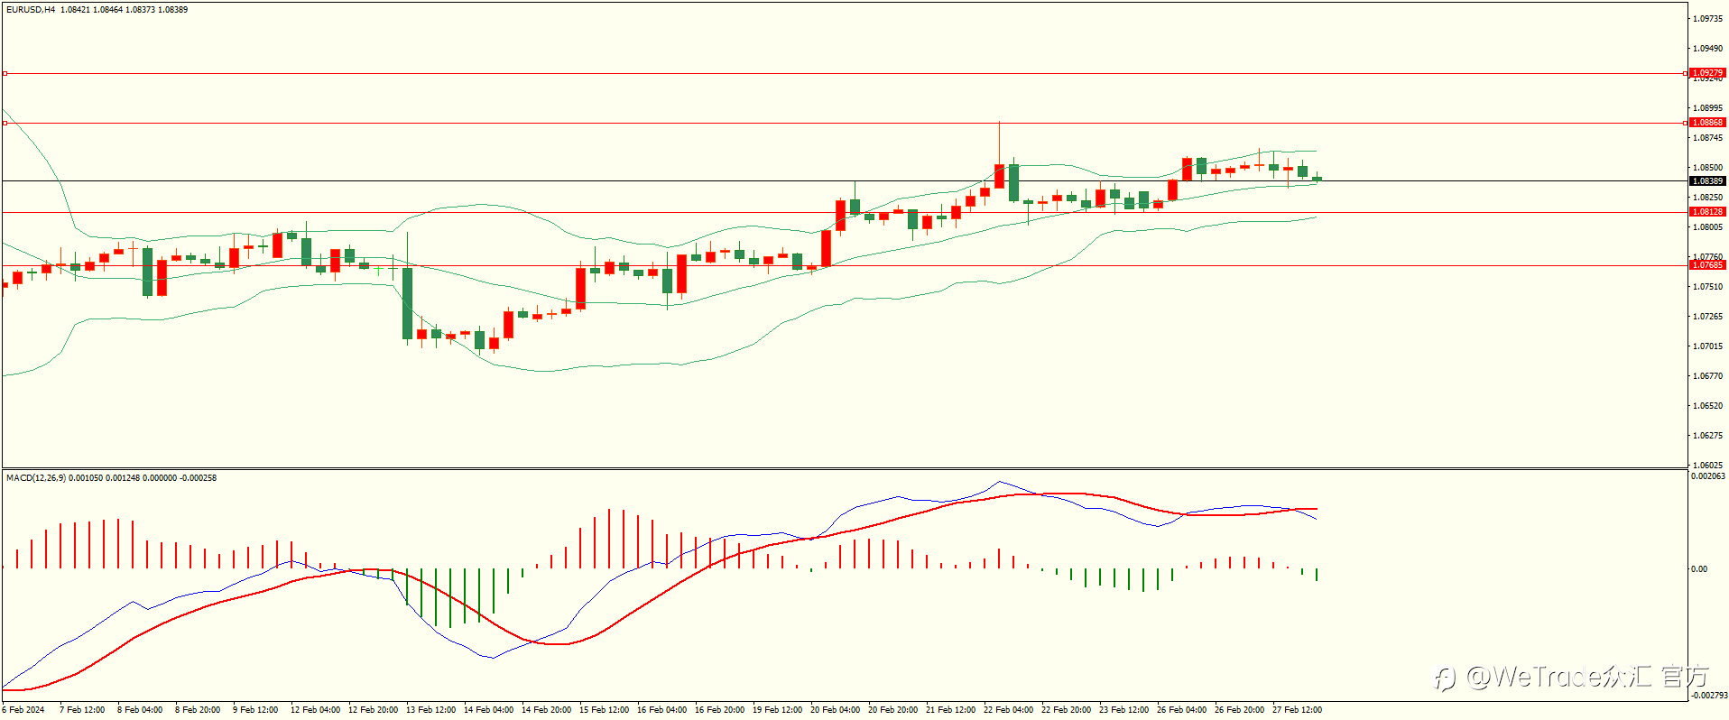1729x720 pixels.
Task: Click the black 1.08389 current price tag
Action: [1707, 180]
